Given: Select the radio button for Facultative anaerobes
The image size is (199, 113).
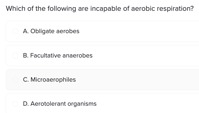Looking at the screenshot, I should [15, 55].
